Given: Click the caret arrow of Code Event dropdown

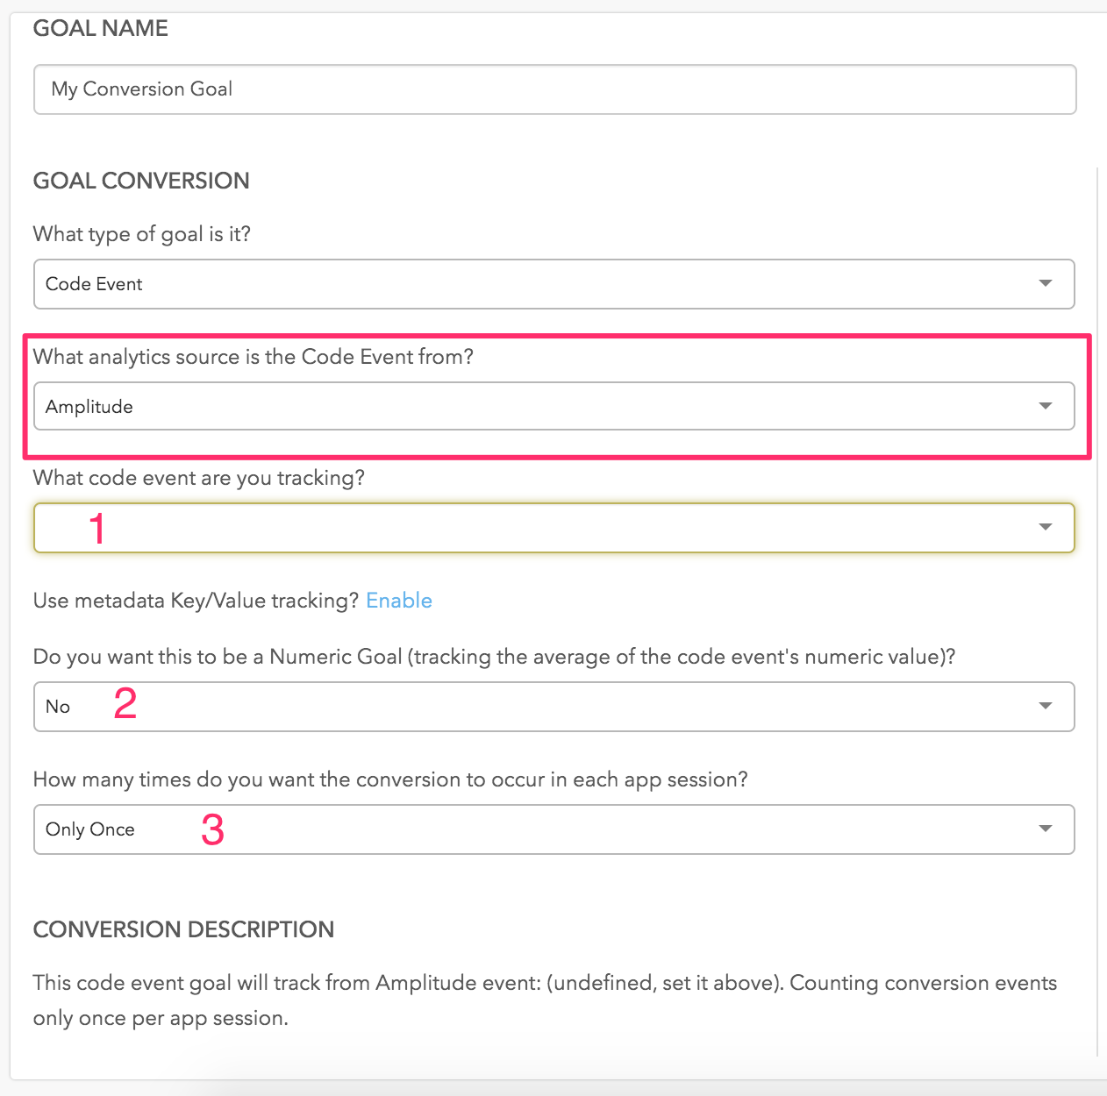Looking at the screenshot, I should [1045, 283].
